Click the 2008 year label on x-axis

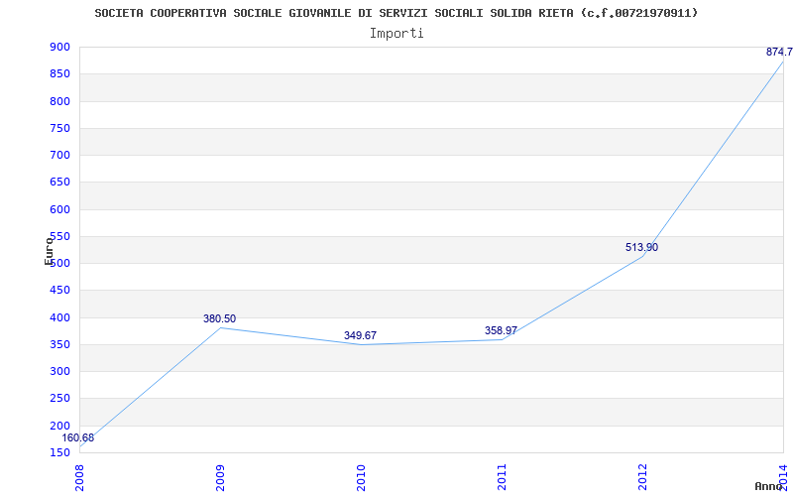click(x=79, y=476)
